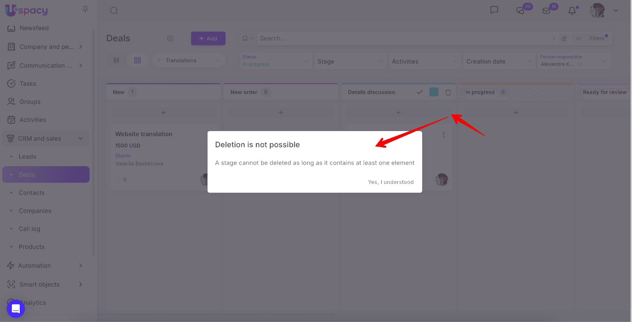
Task: Open the Status filter dropdown
Action: point(276,61)
